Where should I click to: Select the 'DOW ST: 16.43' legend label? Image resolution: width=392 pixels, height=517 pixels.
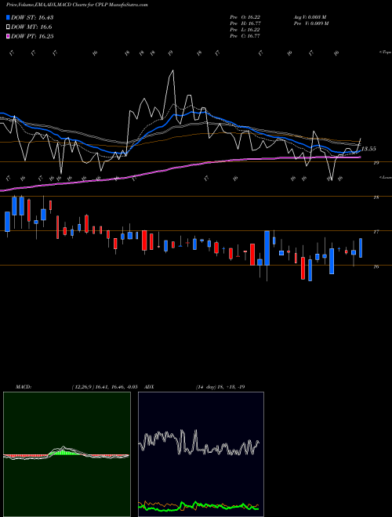32,17
